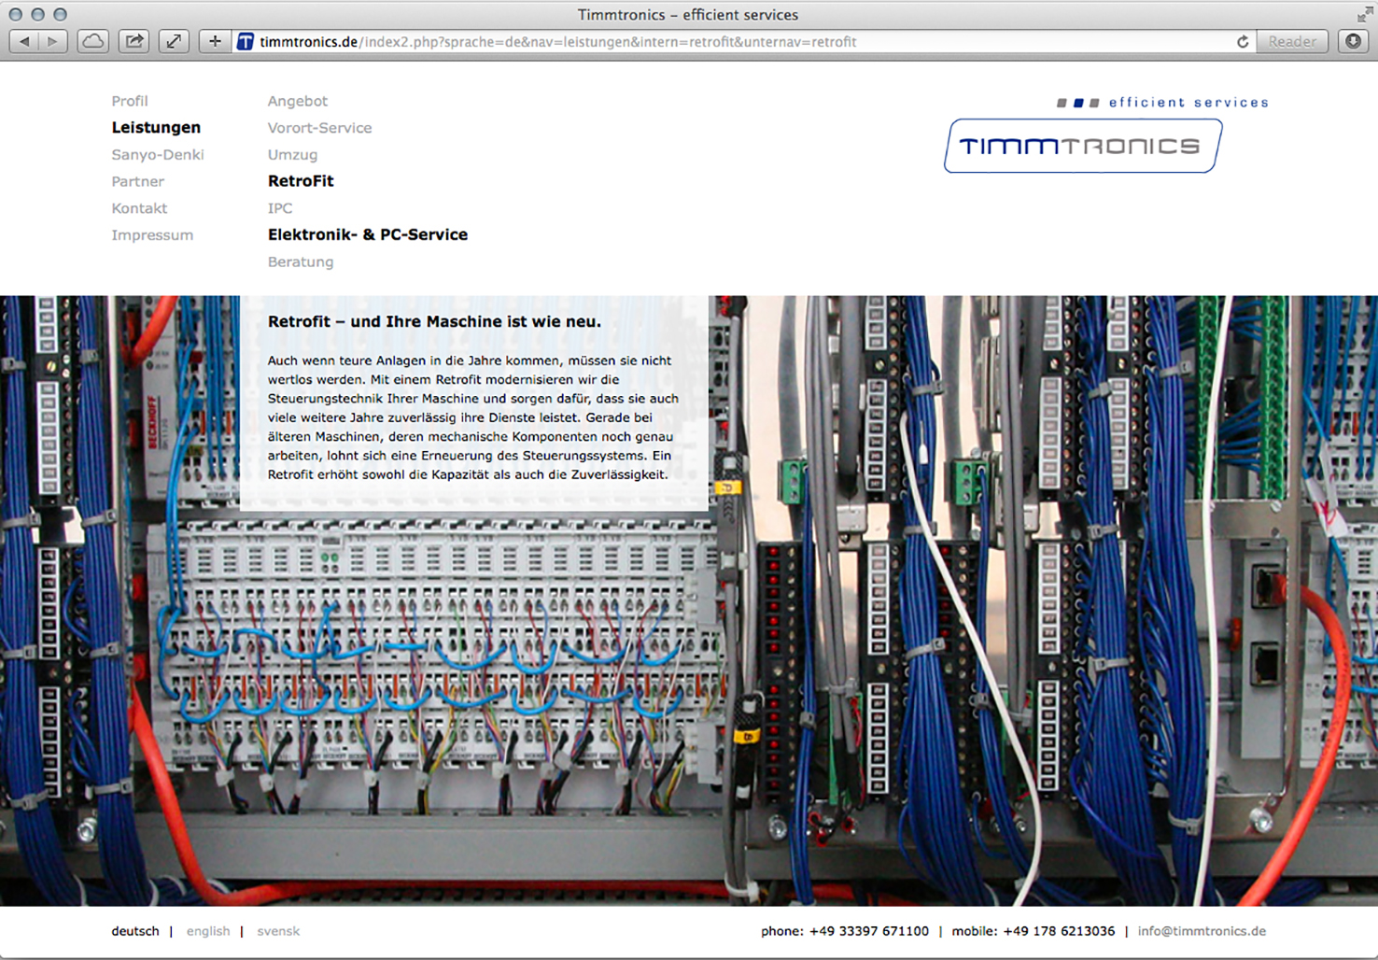Select Vorort-Service in submenu
The width and height of the screenshot is (1378, 960).
pos(319,128)
